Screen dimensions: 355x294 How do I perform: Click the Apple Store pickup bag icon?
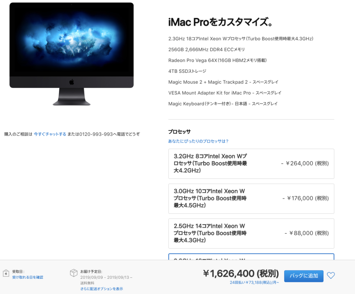[6, 273]
